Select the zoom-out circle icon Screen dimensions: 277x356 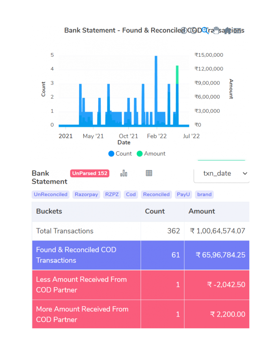coord(194,30)
